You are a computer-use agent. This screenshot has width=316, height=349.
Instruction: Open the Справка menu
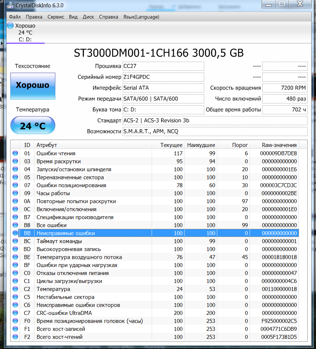(108, 17)
